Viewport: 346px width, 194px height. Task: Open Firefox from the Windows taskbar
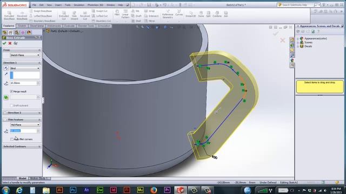click(154, 190)
